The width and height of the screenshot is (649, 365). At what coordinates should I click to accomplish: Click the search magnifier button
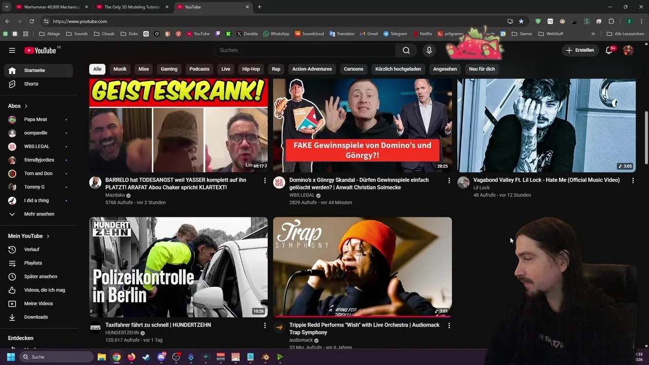click(x=406, y=50)
